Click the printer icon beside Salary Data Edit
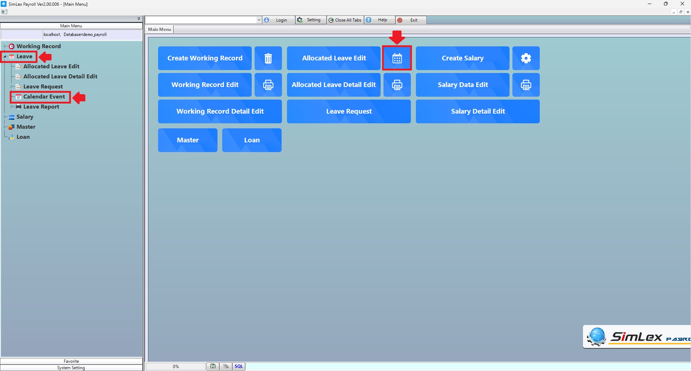The image size is (691, 371). [x=526, y=85]
